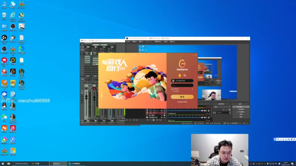The height and width of the screenshot is (166, 296).
Task: Open 设置 settings in OBS controls
Action: pyautogui.click(x=241, y=114)
